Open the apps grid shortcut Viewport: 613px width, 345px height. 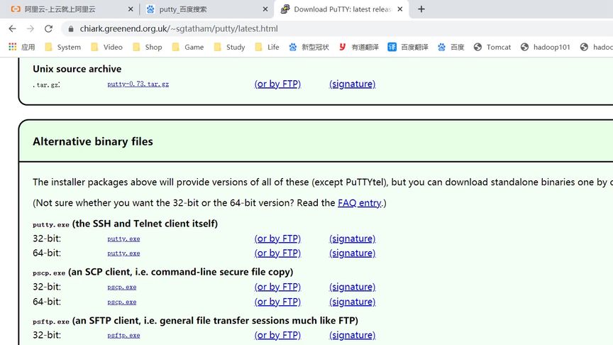pos(12,47)
